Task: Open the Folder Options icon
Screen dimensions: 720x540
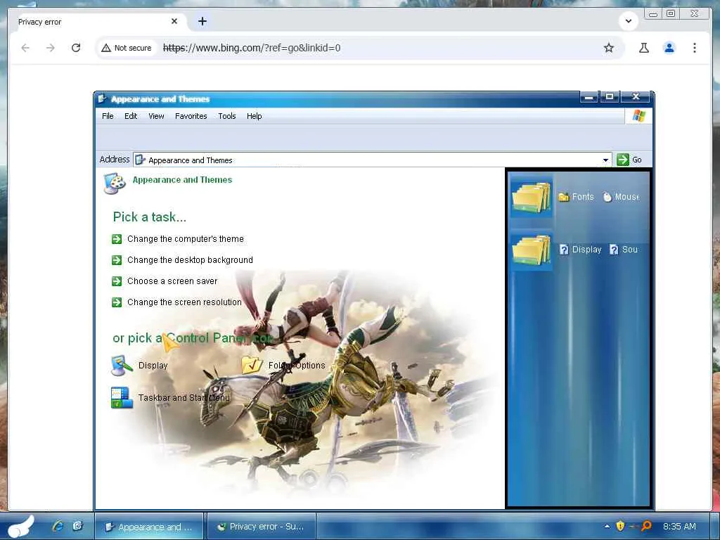Action: click(252, 366)
